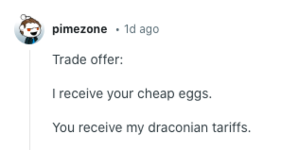Click the pimezone username
This screenshot has height=150, width=281.
pyautogui.click(x=80, y=29)
